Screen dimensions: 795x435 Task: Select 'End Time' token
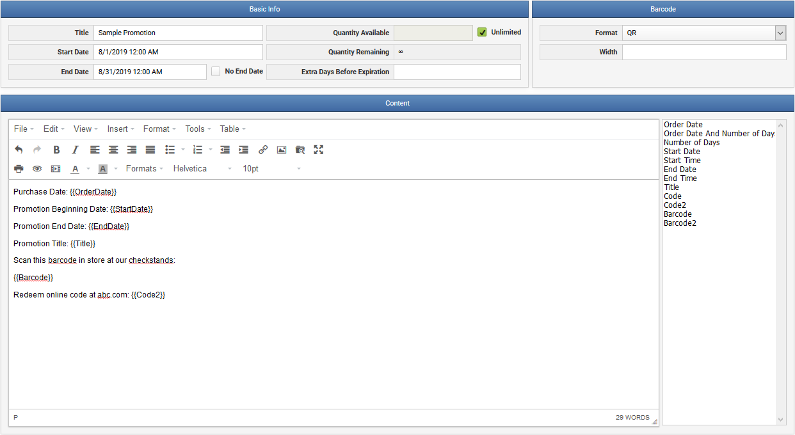click(680, 178)
